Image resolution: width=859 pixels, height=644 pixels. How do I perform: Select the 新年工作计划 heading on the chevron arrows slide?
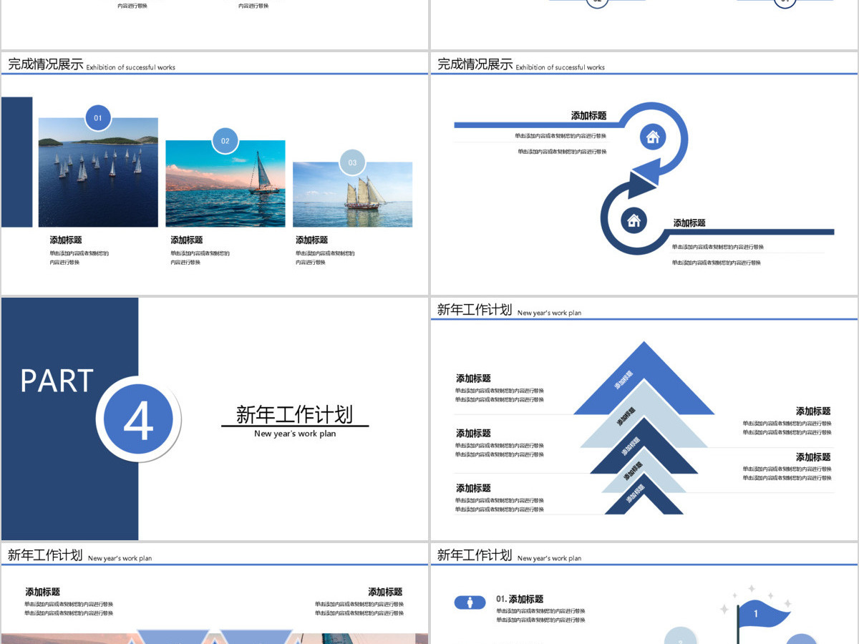coord(475,310)
